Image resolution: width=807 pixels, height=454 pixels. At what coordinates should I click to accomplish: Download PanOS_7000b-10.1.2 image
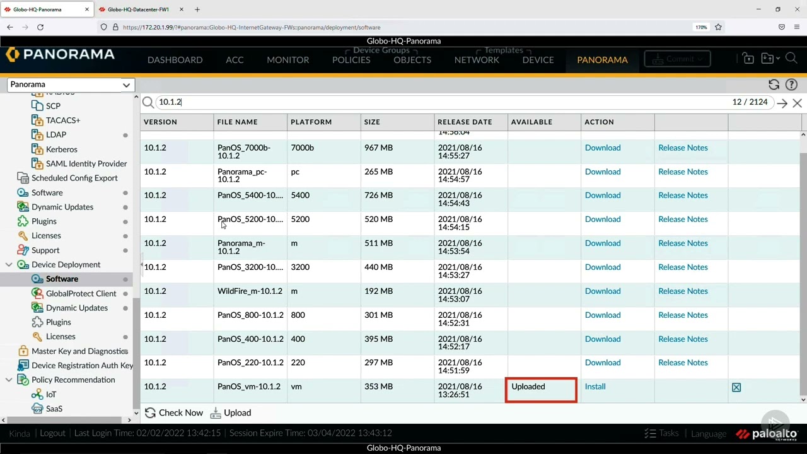(x=603, y=148)
